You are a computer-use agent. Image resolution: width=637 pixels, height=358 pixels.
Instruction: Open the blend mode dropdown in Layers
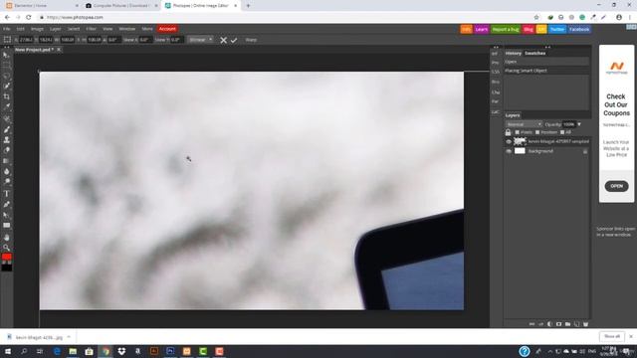(x=524, y=124)
